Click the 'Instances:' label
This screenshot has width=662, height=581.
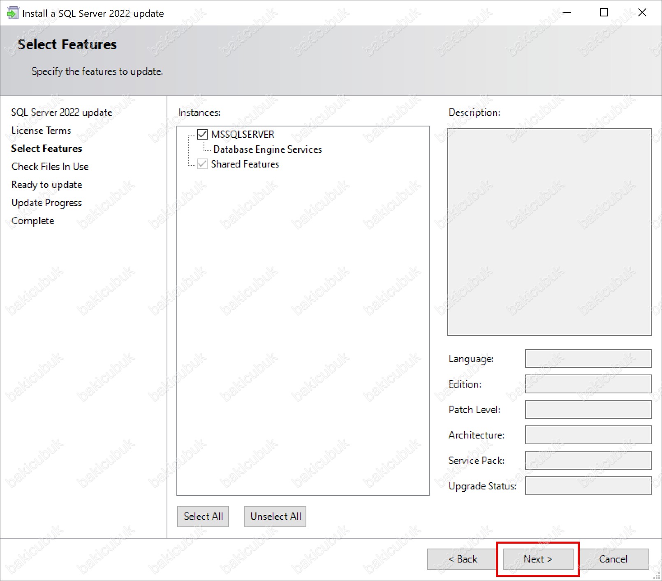(x=199, y=113)
